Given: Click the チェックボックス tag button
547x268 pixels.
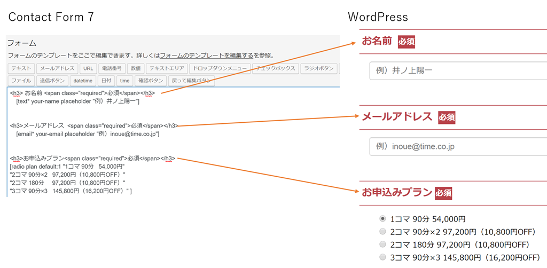Looking at the screenshot, I should point(275,68).
